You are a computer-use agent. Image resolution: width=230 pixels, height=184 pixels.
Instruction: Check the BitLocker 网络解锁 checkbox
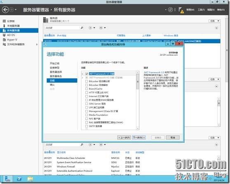pos(87,85)
